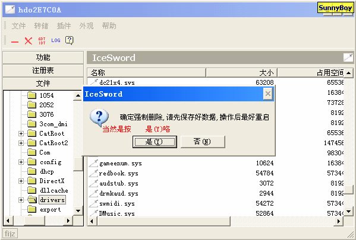Expand the drivers folder node

point(21,200)
